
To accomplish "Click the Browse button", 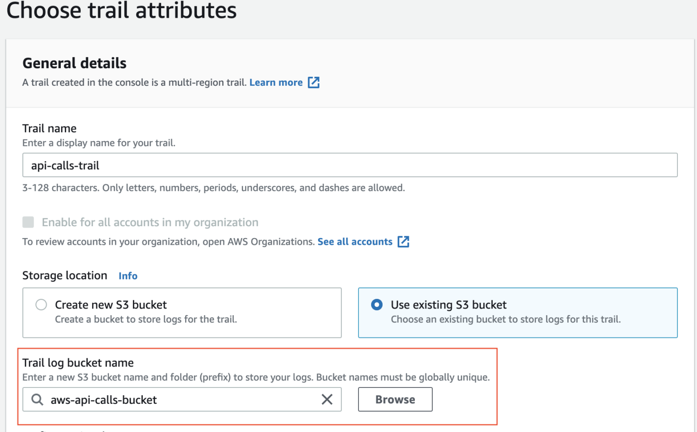I will [394, 399].
